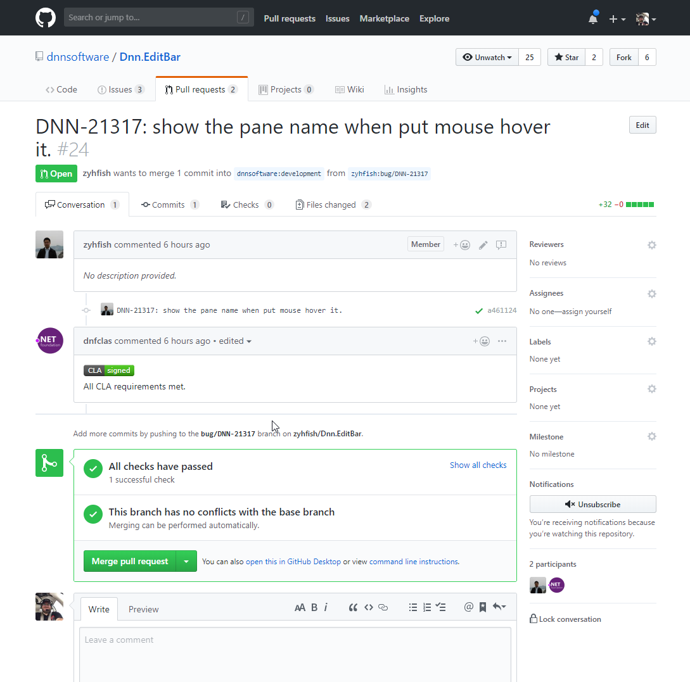Open the stargazers count 2
The image size is (690, 682).
[594, 57]
